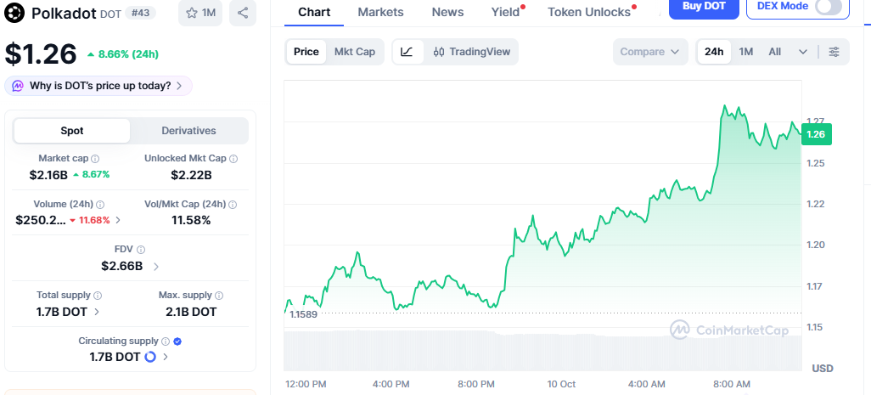The image size is (871, 395).
Task: Switch to TradingView candlestick chart
Action: [x=471, y=52]
